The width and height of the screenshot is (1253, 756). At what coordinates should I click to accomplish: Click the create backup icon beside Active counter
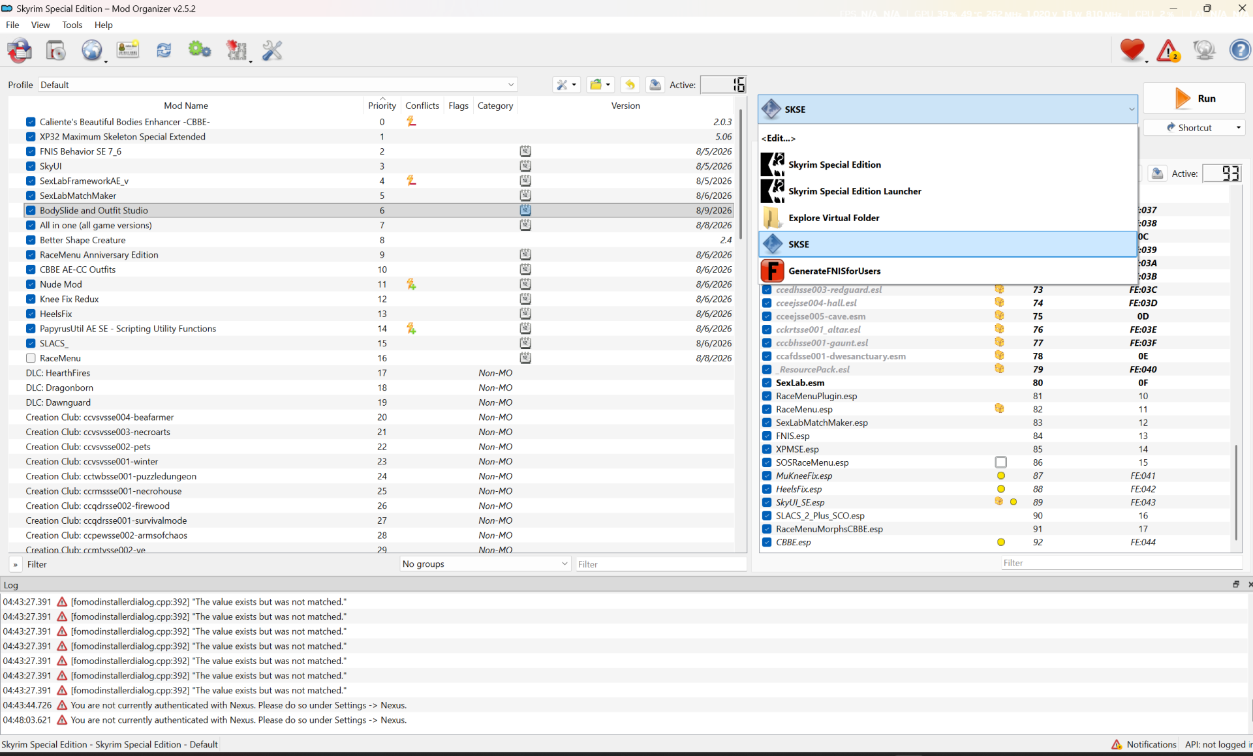[655, 85]
